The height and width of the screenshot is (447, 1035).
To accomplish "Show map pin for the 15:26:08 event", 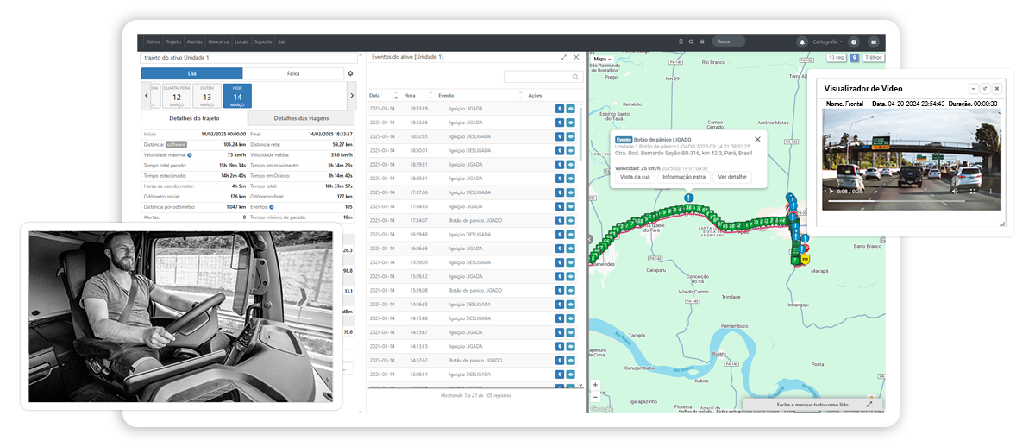I will 560,290.
